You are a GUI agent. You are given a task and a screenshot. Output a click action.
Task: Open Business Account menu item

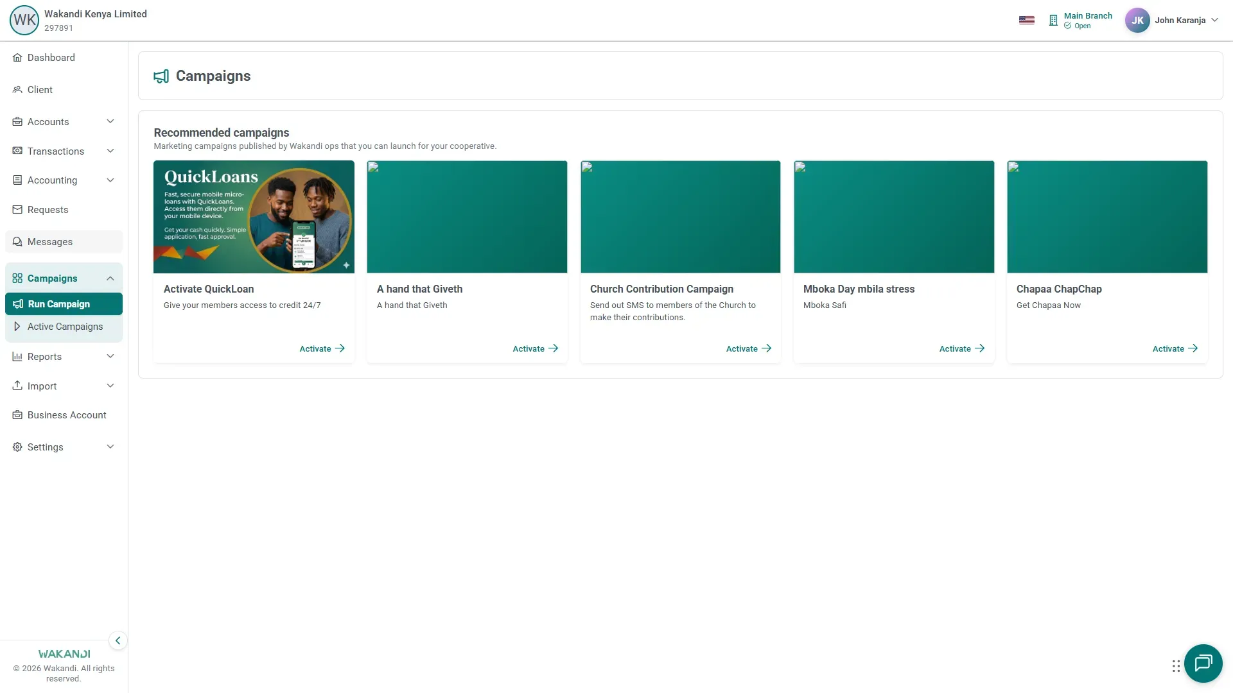point(64,415)
